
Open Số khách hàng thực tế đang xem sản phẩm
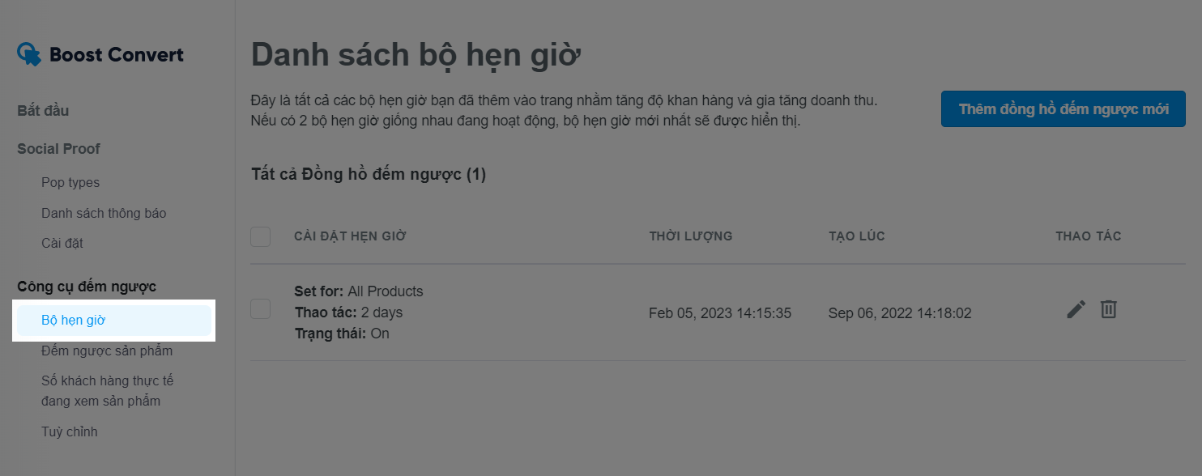(108, 390)
